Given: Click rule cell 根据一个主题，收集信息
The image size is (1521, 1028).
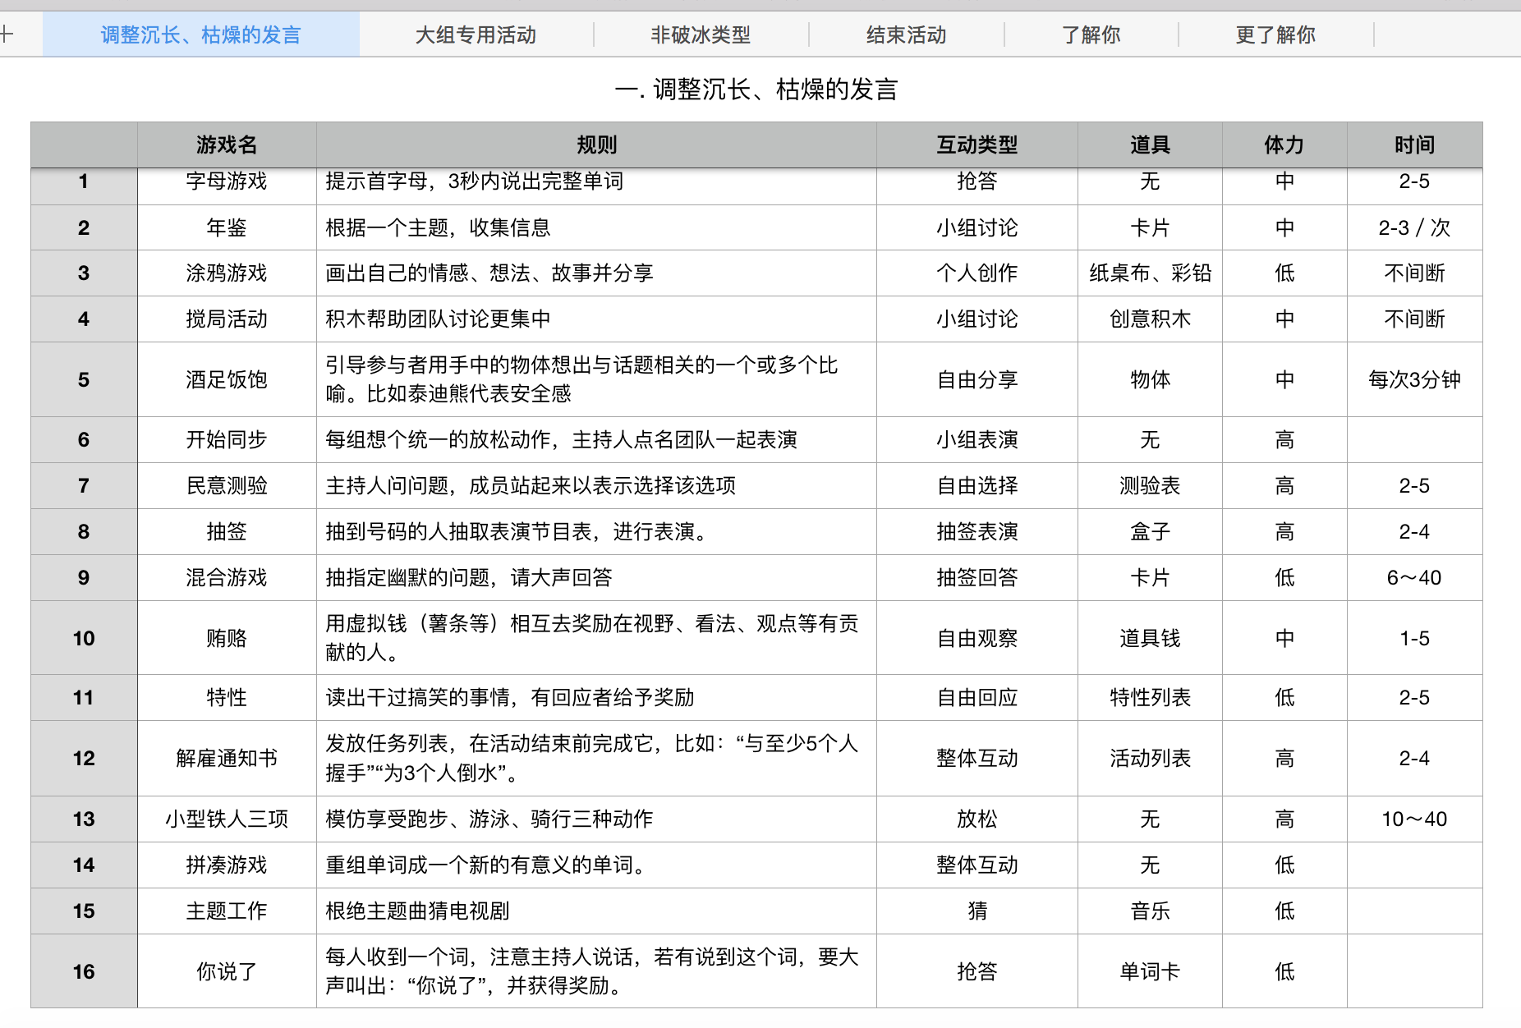Looking at the screenshot, I should click(x=596, y=227).
